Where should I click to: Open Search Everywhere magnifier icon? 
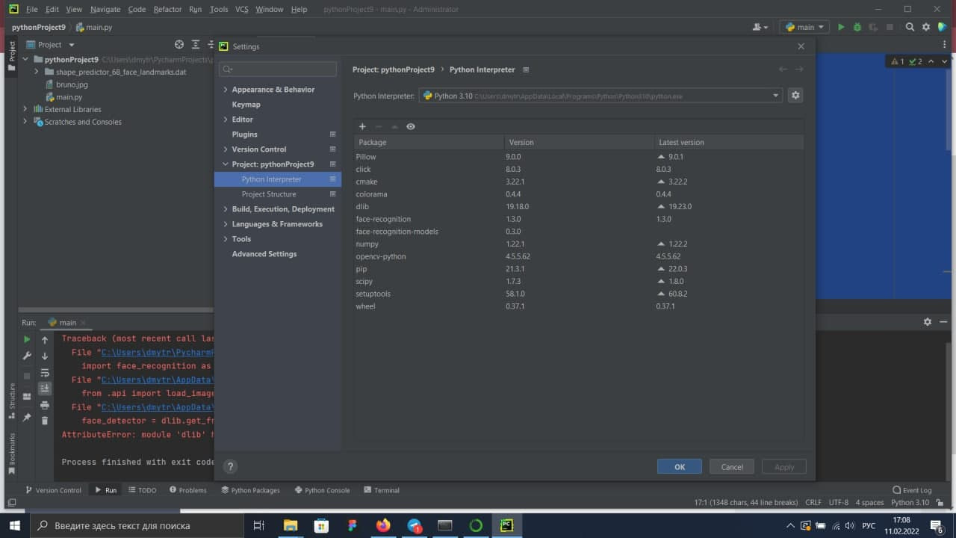tap(910, 27)
